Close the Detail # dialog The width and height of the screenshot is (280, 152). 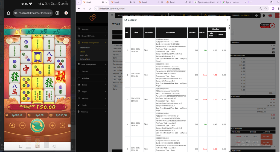point(227,20)
